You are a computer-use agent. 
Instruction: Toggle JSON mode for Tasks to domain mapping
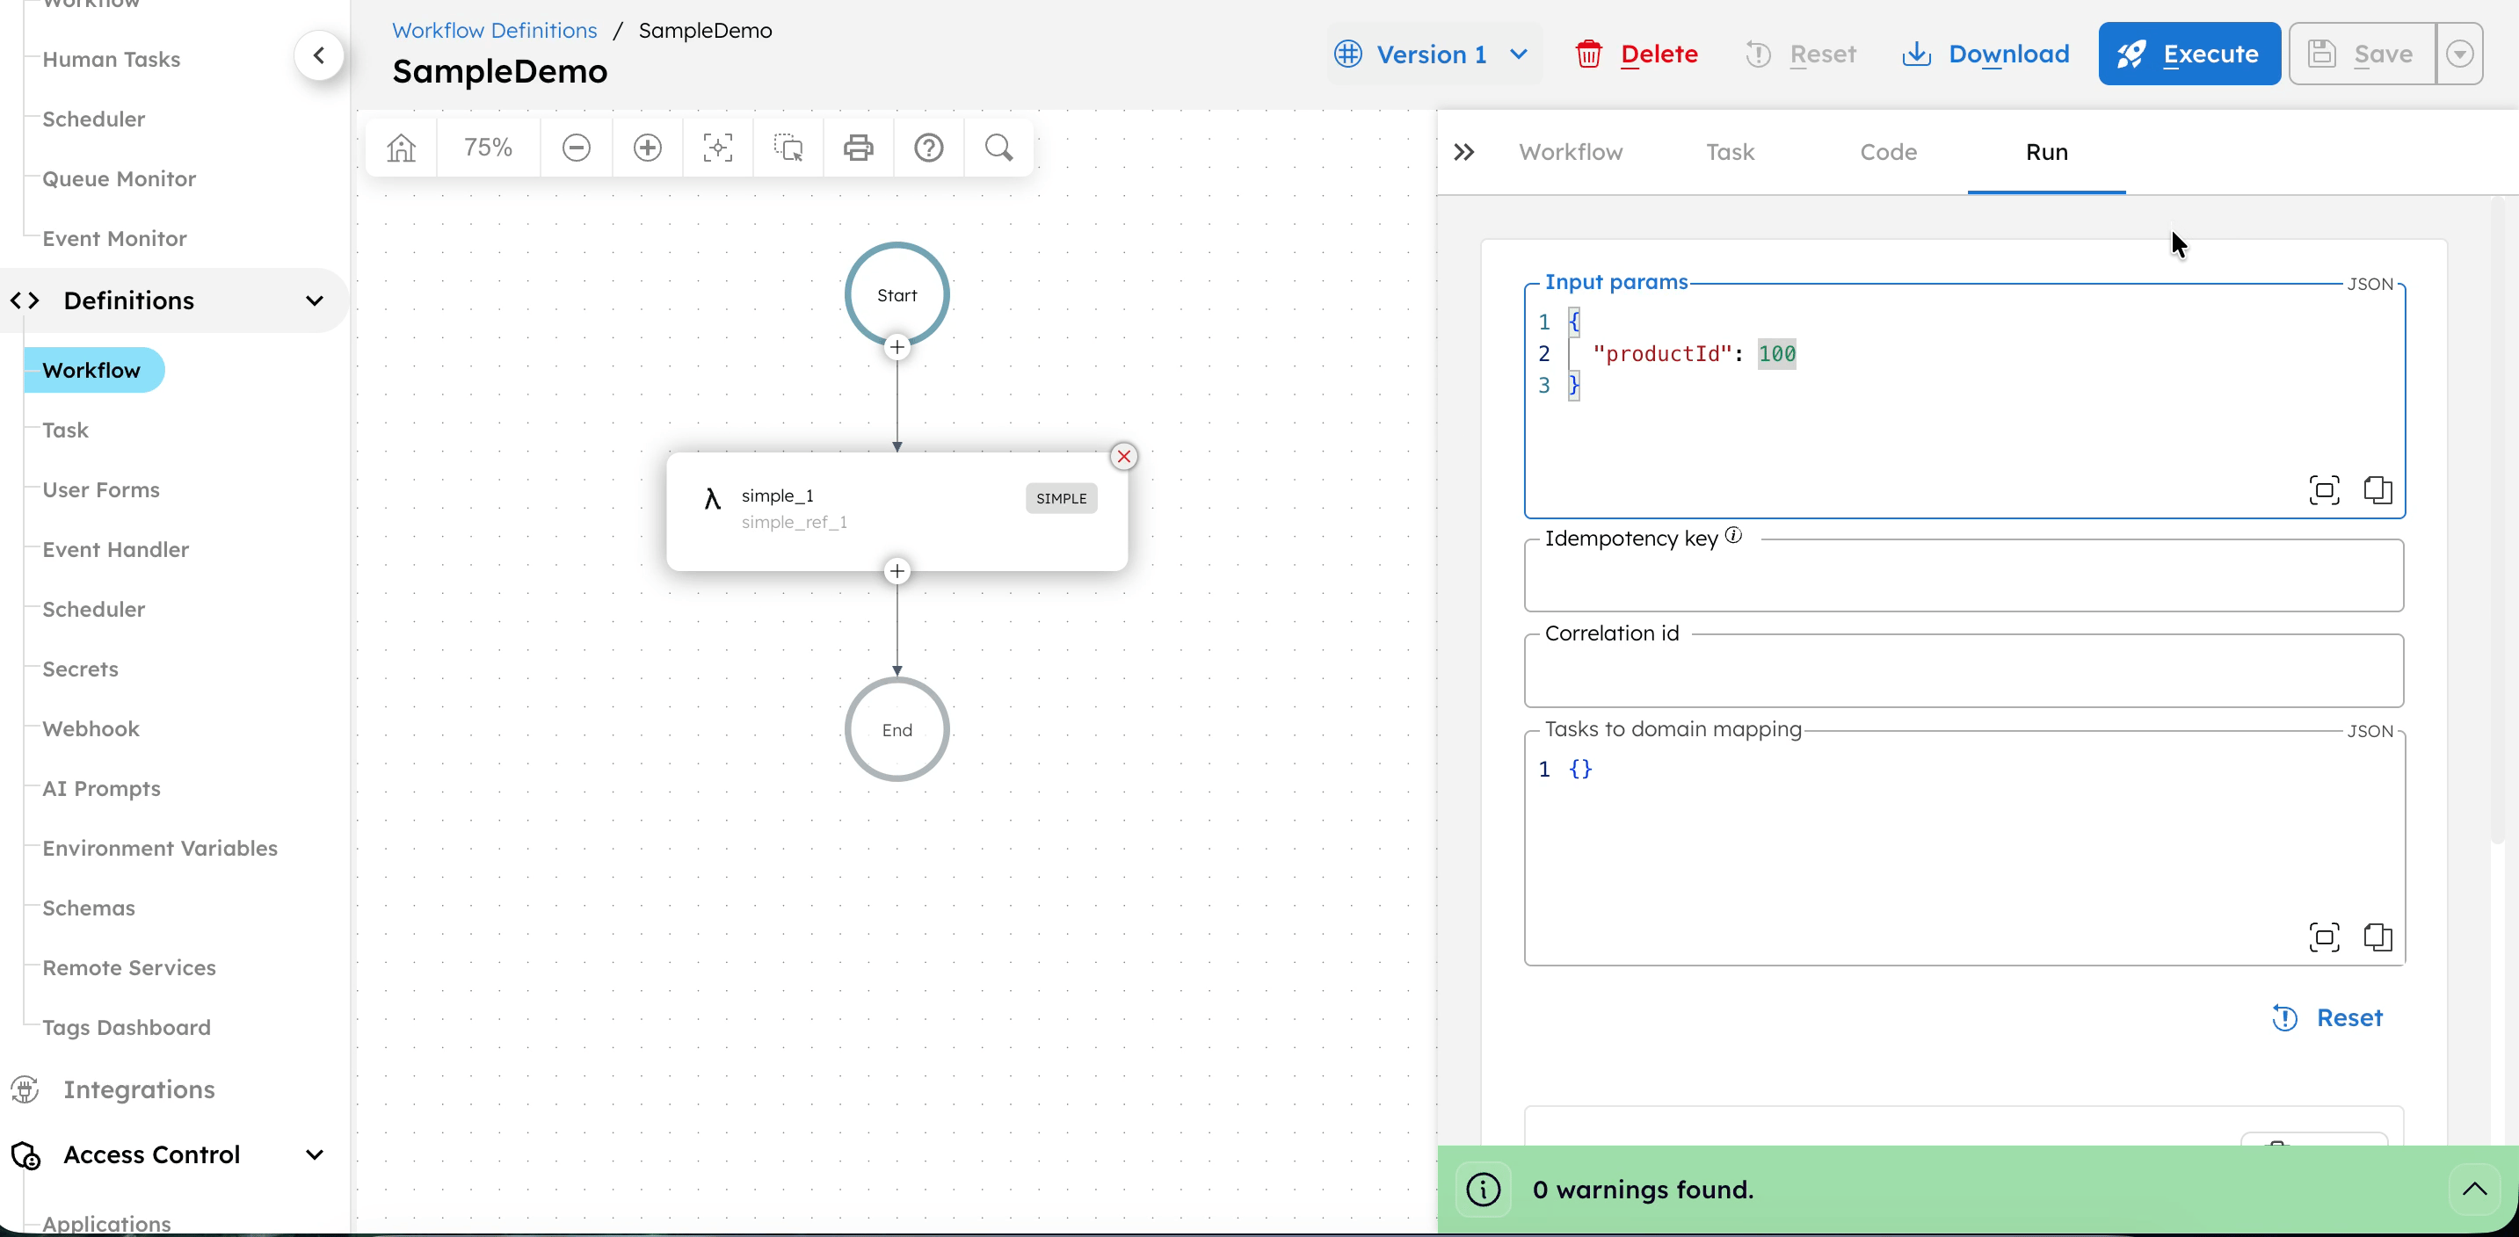(2370, 731)
